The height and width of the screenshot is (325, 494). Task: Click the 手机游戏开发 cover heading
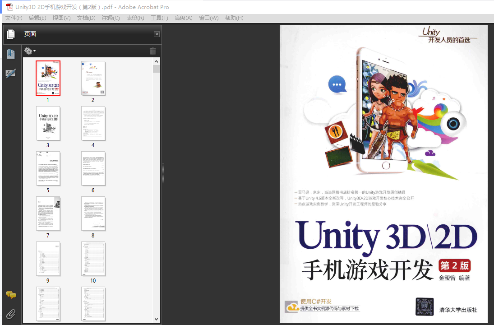[367, 270]
